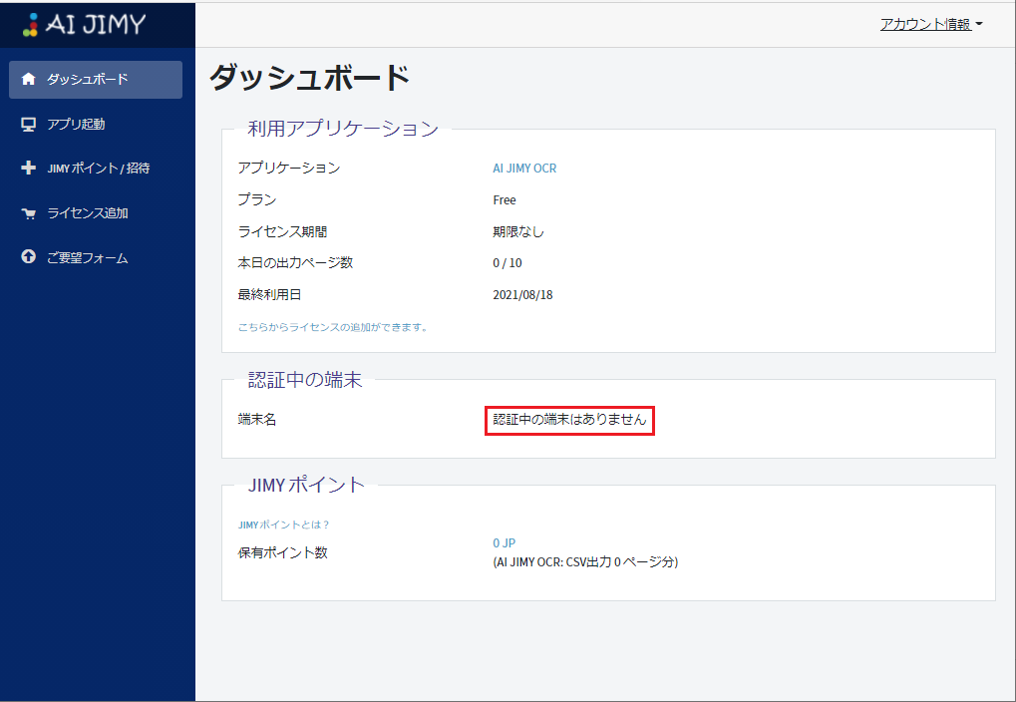Click the 0 JP points link
Image resolution: width=1016 pixels, height=702 pixels.
click(x=505, y=543)
